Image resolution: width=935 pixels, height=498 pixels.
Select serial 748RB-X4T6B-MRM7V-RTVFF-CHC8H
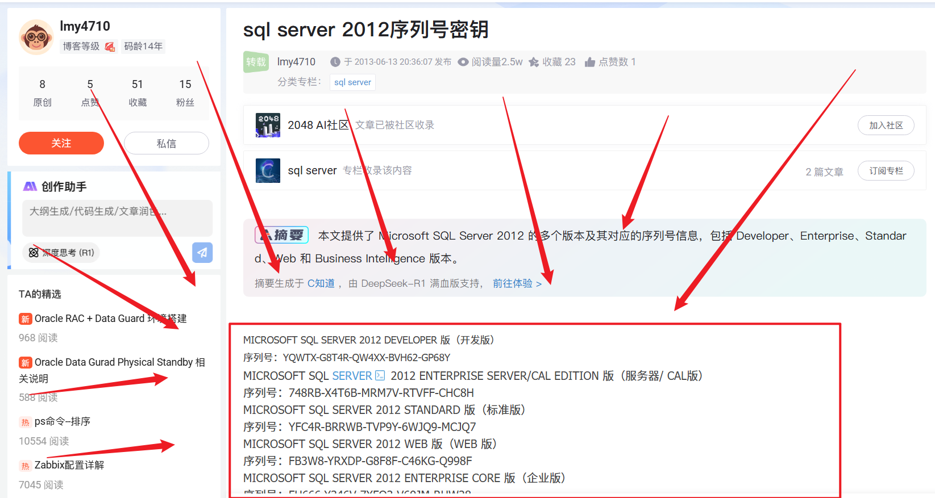[381, 393]
